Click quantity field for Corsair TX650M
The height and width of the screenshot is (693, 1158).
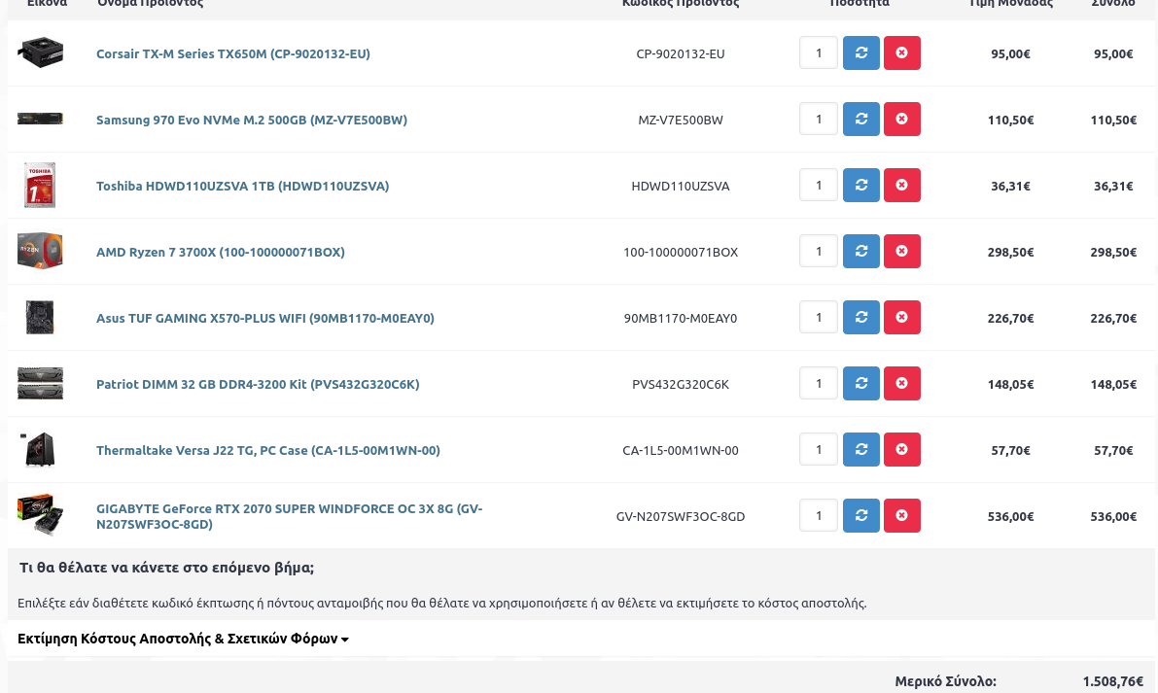pyautogui.click(x=819, y=53)
